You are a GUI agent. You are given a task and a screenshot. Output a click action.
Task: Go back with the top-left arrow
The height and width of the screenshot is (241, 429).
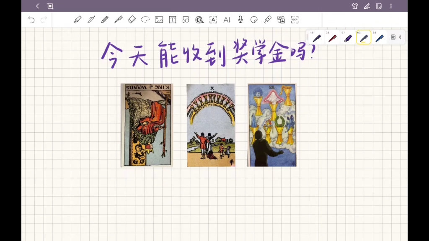pos(37,6)
